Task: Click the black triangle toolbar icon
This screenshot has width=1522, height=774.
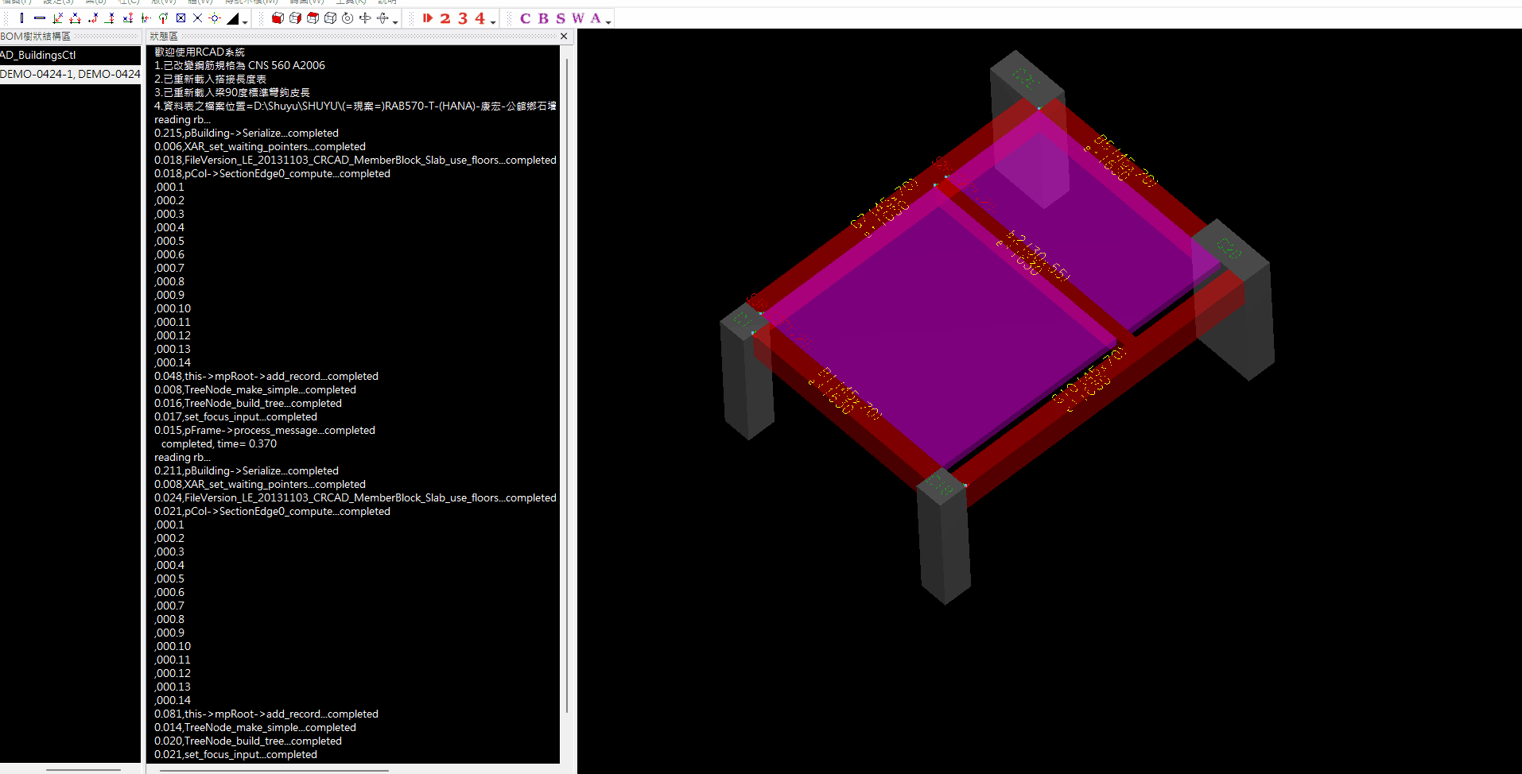Action: [x=233, y=18]
